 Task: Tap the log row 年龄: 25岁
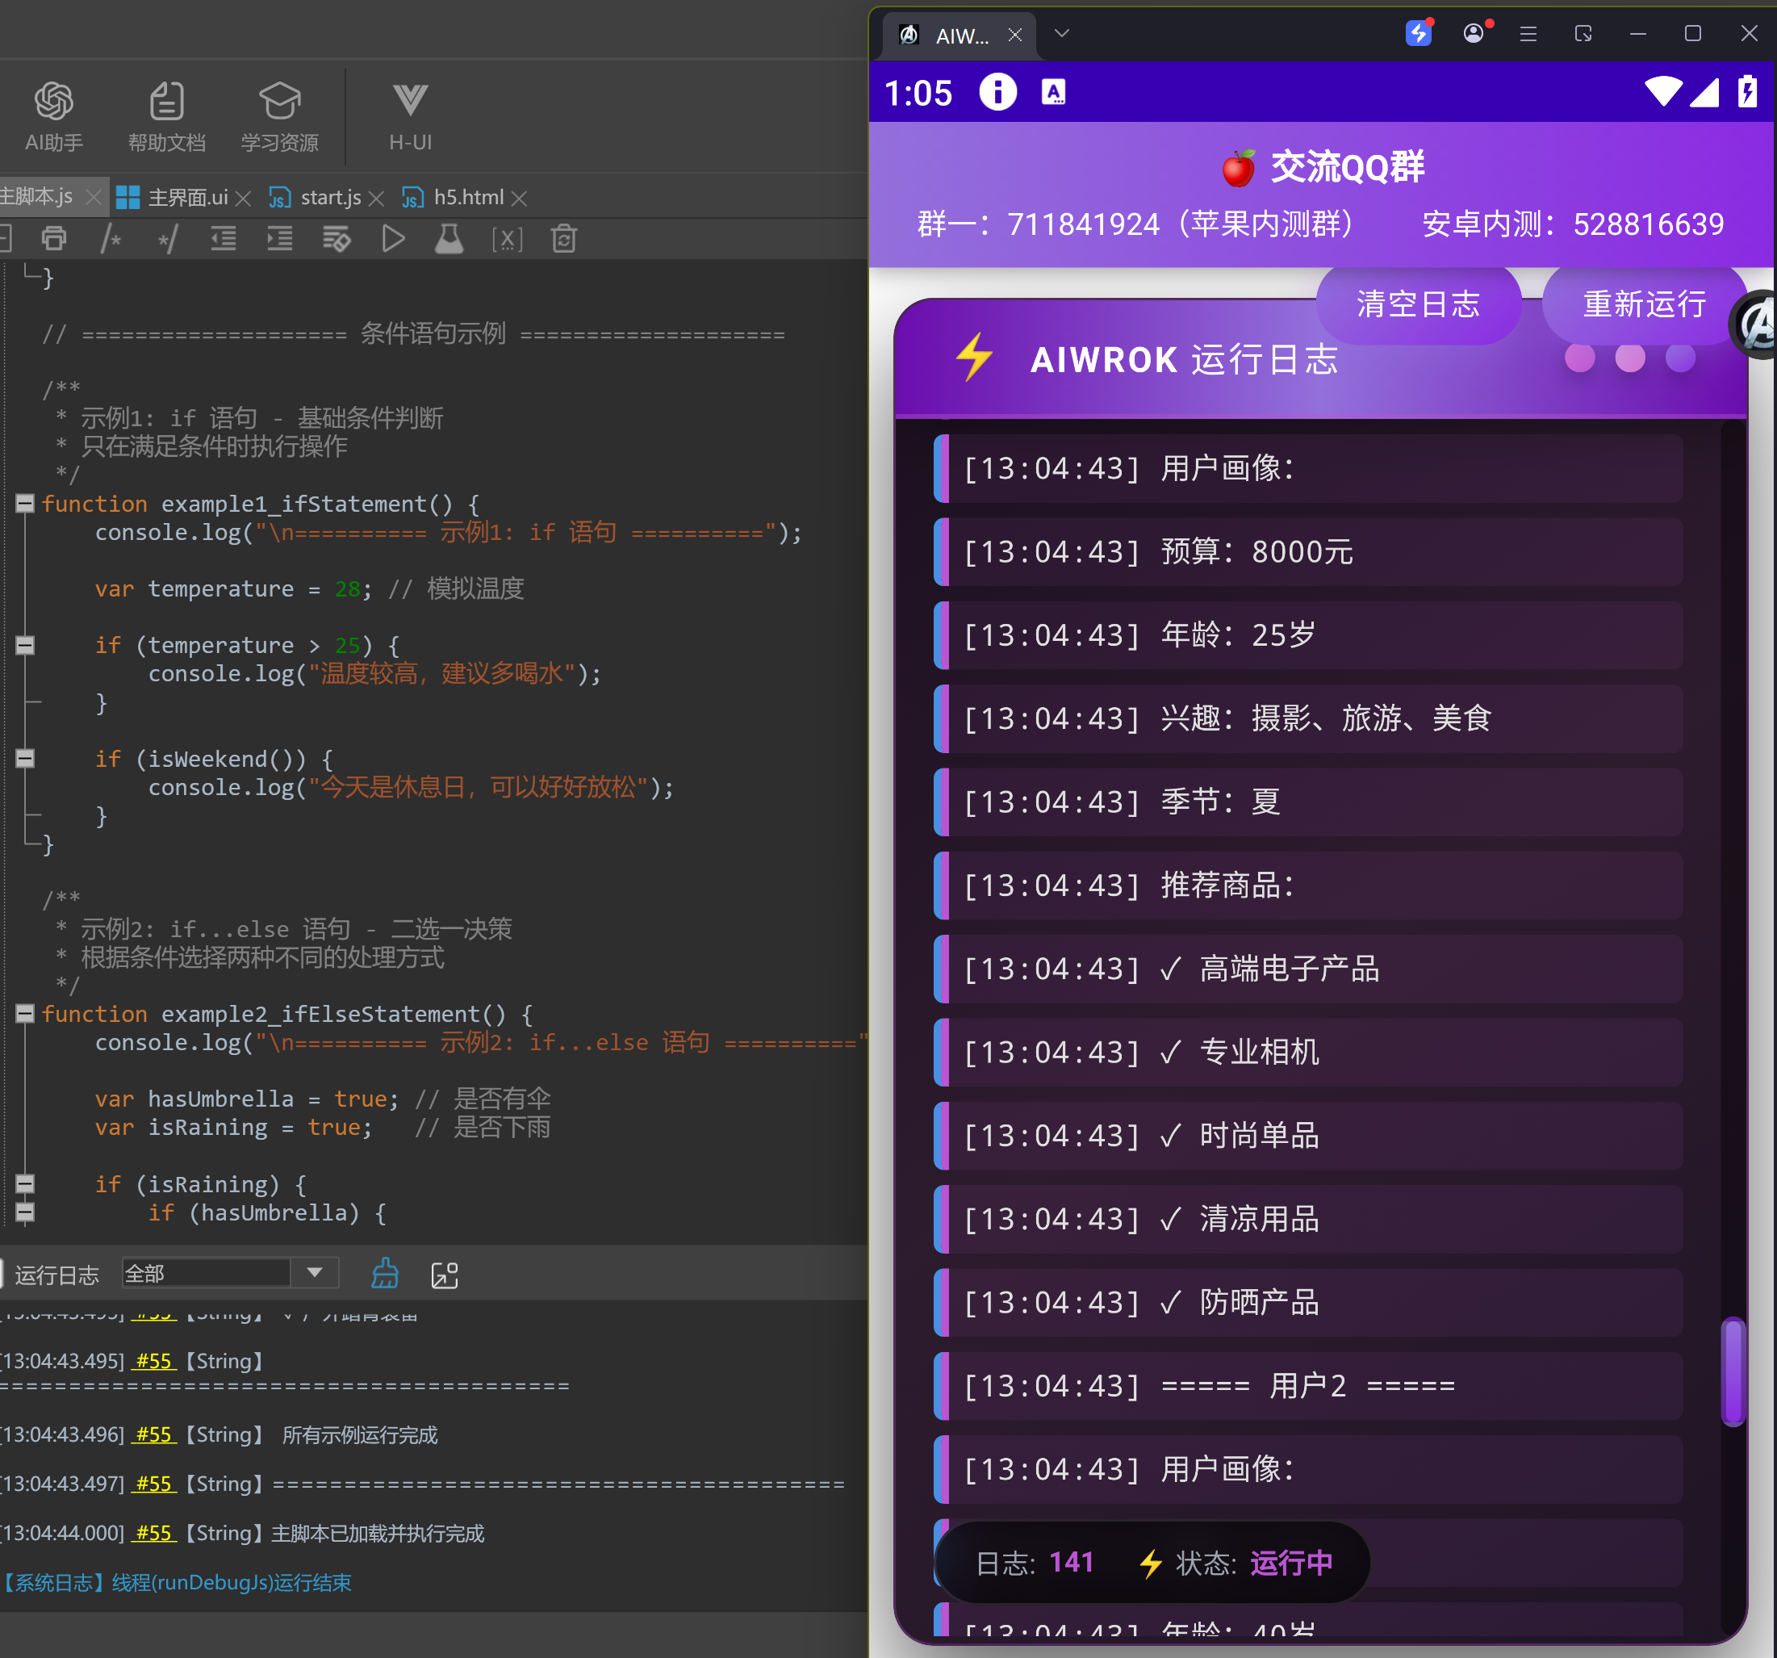(x=1307, y=635)
